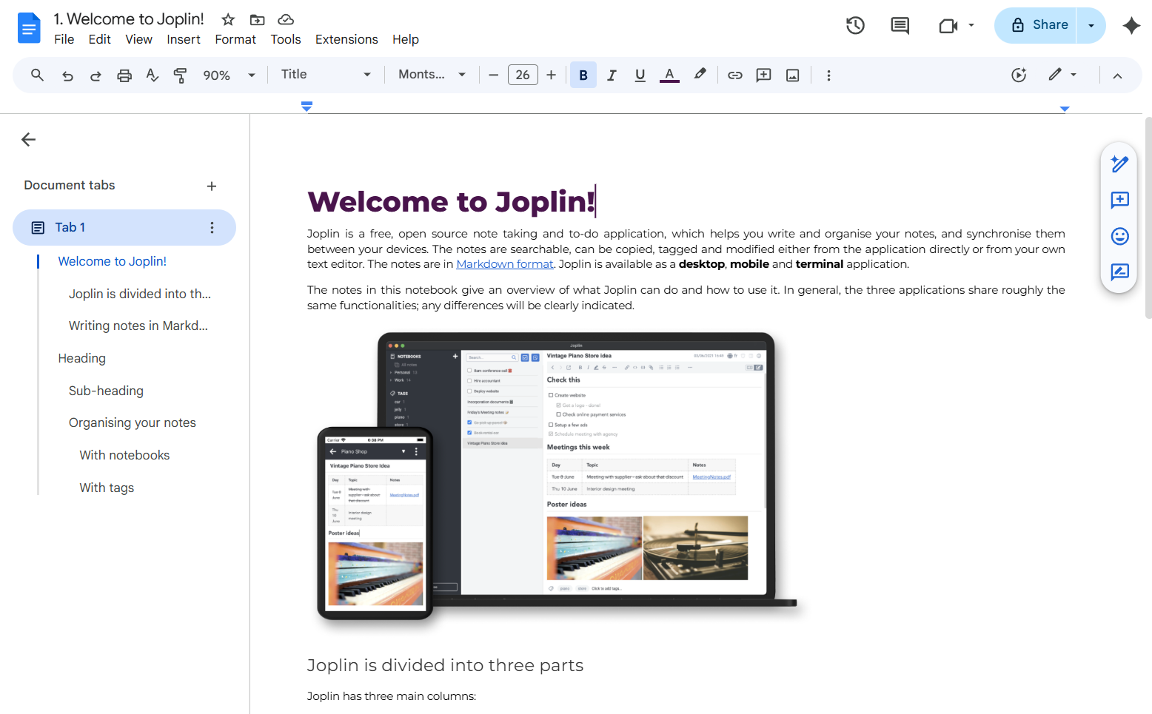Open the paragraph styles dropdown
Viewport: 1152px width, 714px height.
326,75
